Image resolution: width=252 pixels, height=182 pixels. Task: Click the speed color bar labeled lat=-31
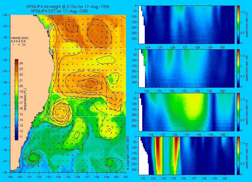click(238, 112)
